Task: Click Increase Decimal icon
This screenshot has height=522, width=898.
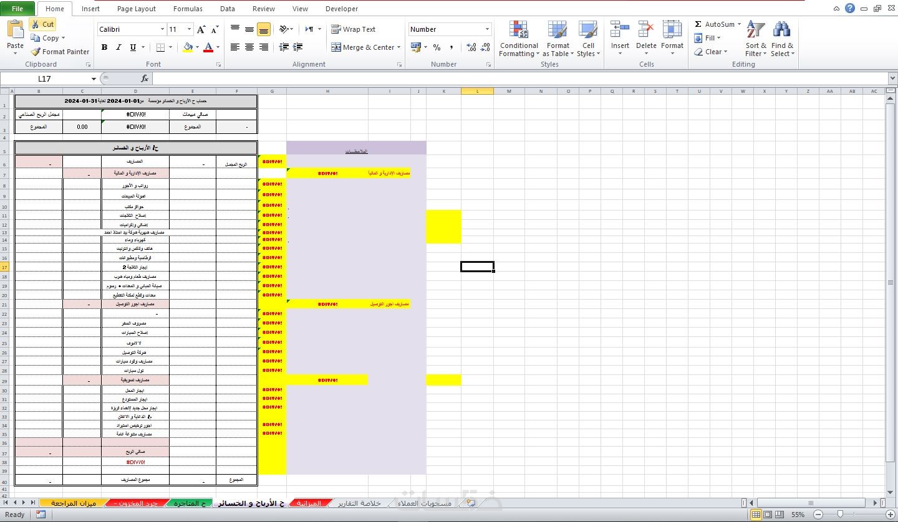Action: (471, 47)
